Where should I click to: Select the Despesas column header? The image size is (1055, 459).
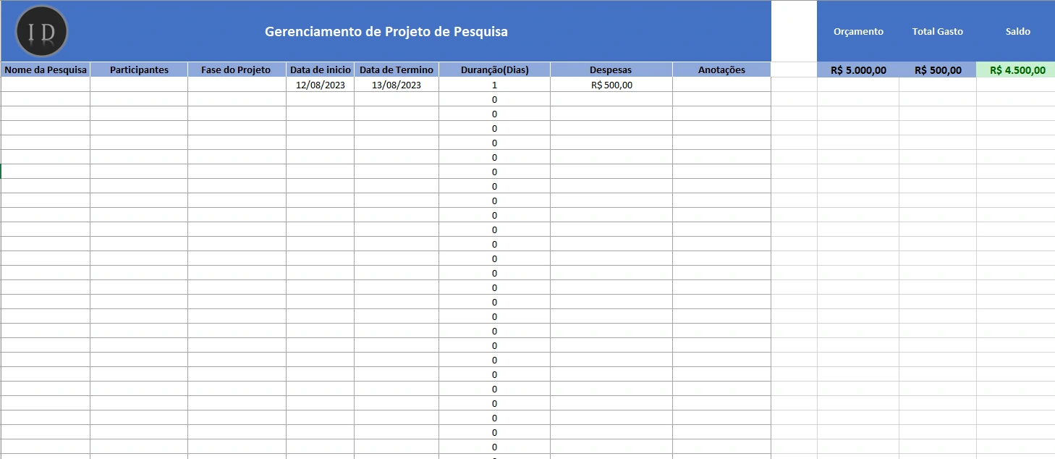point(611,70)
